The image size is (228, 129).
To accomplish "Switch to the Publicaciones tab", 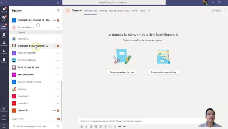I will click(x=90, y=11).
